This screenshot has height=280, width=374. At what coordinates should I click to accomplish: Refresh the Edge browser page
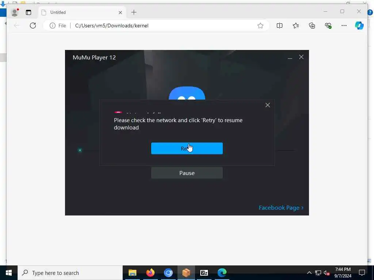[x=33, y=26]
